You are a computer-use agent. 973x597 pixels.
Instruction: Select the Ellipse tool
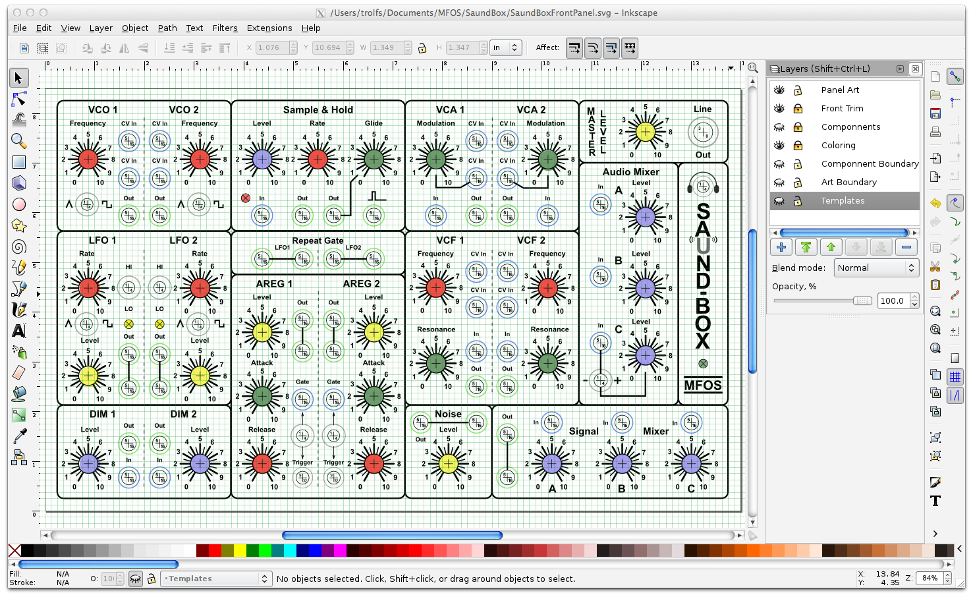18,204
